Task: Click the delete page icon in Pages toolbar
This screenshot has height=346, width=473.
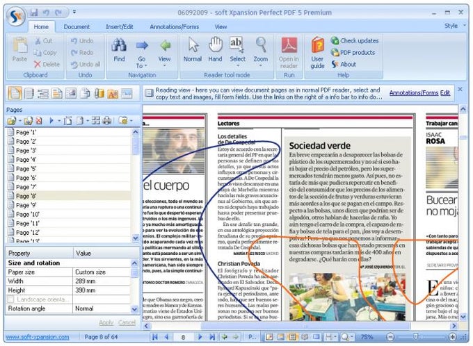Action: coord(39,121)
